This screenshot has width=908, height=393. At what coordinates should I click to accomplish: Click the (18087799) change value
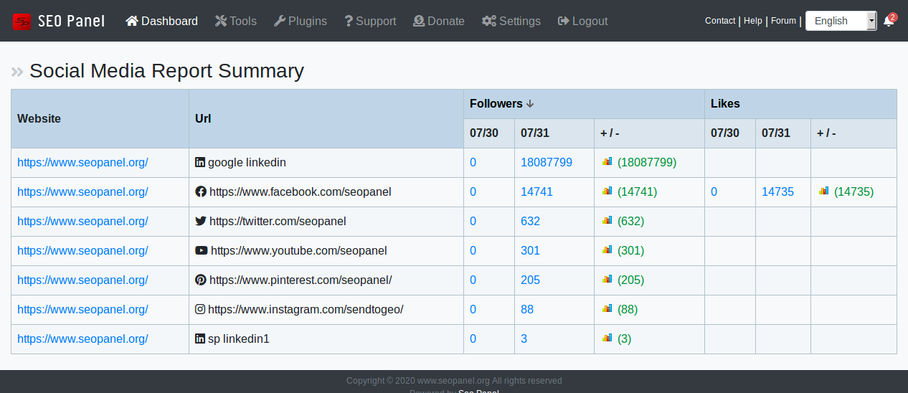[647, 163]
